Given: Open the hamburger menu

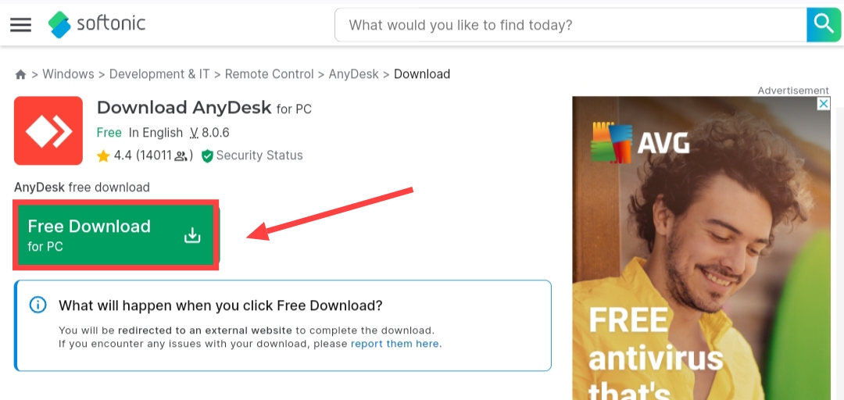Looking at the screenshot, I should (20, 25).
